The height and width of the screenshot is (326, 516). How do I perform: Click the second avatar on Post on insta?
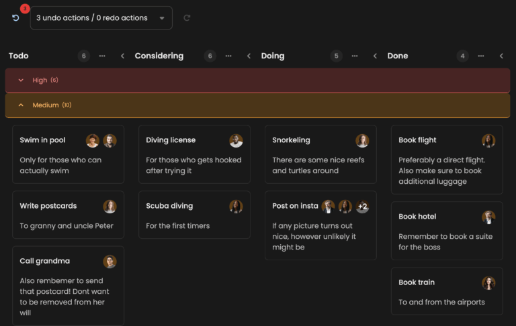click(x=345, y=207)
